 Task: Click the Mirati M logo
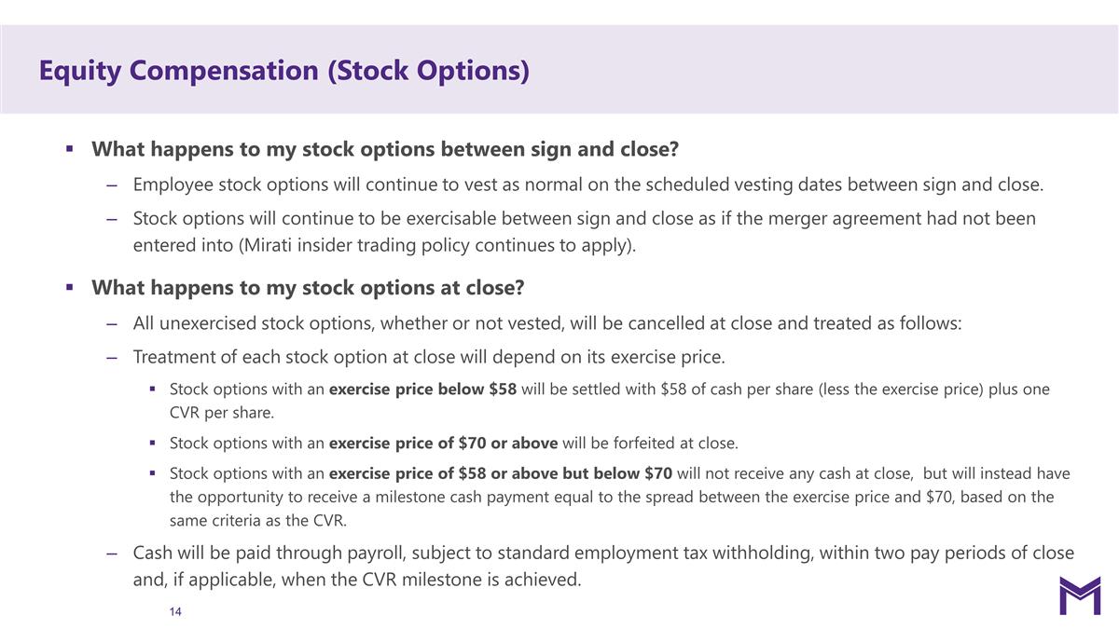click(x=1079, y=595)
